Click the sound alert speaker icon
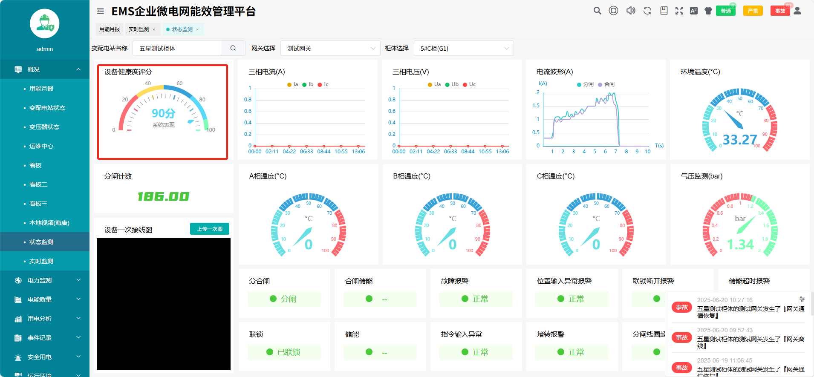The height and width of the screenshot is (377, 814). click(x=630, y=11)
